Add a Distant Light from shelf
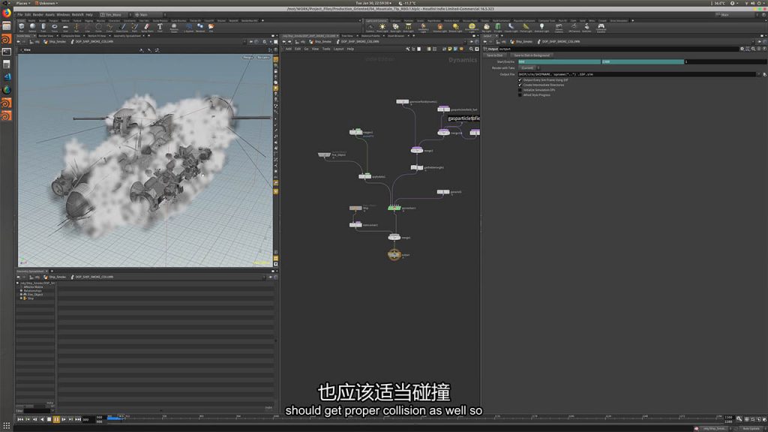Viewport: 768px width, 432px height. pos(456,28)
